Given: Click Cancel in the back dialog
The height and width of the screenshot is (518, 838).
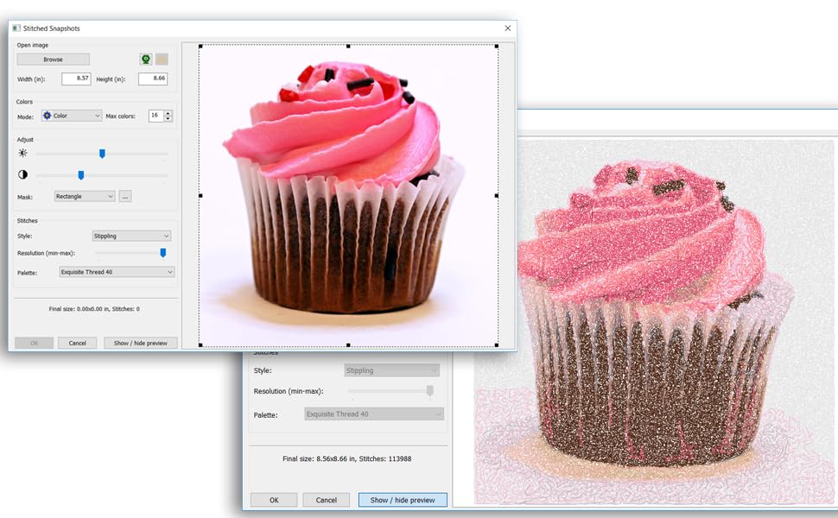Looking at the screenshot, I should 326,500.
